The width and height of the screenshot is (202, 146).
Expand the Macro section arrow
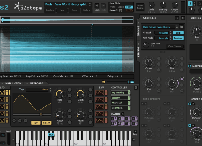(x=122, y=114)
